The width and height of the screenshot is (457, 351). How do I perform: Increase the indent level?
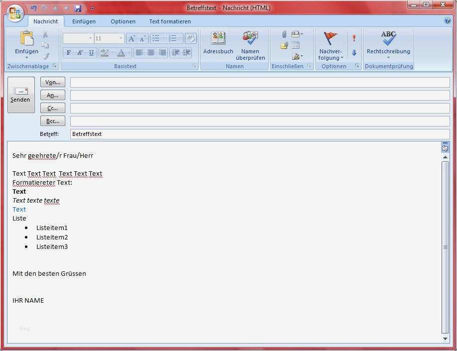click(186, 53)
